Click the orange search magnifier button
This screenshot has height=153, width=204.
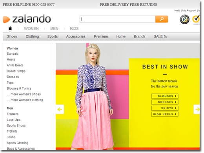point(162,19)
